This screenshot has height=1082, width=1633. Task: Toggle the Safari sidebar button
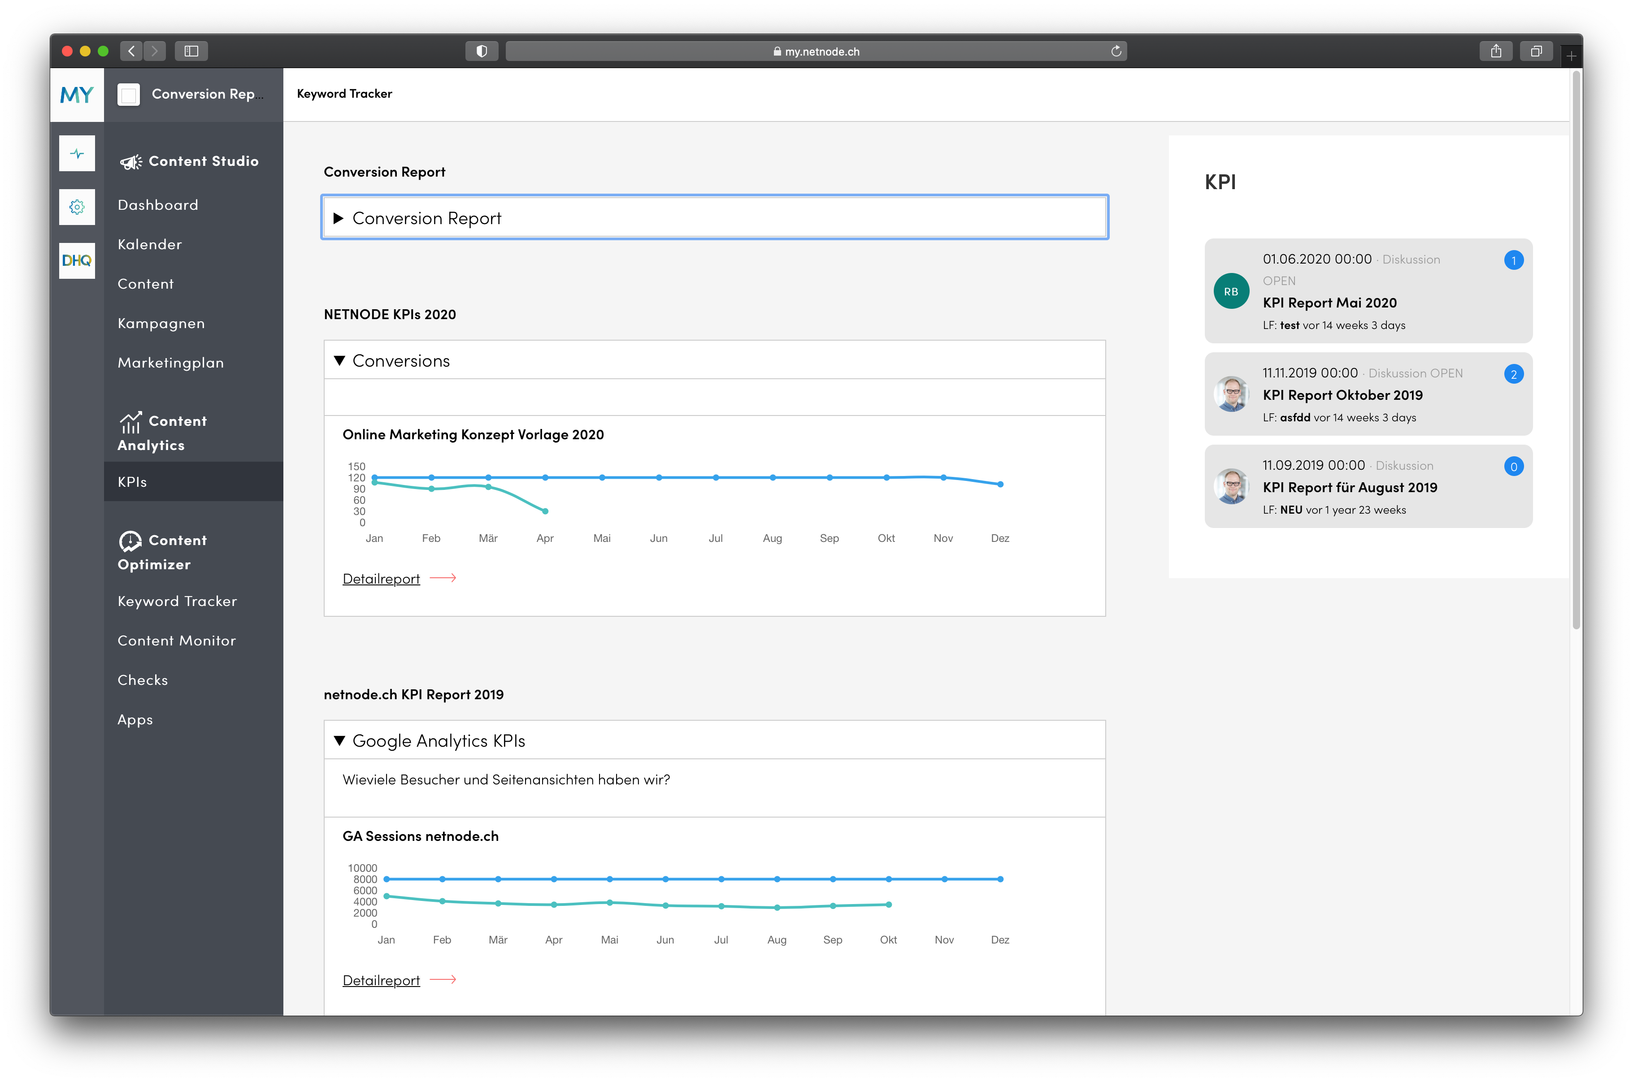click(x=191, y=51)
